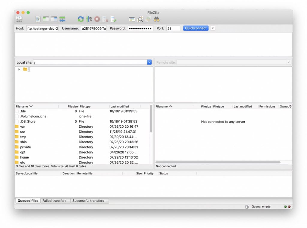Open the Local site path dropdown
This screenshot has height=228, width=307.
click(x=149, y=62)
